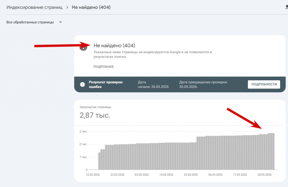This screenshot has width=288, height=187.
Task: Click the 3 тыс. axis label
Action: (x=83, y=132)
